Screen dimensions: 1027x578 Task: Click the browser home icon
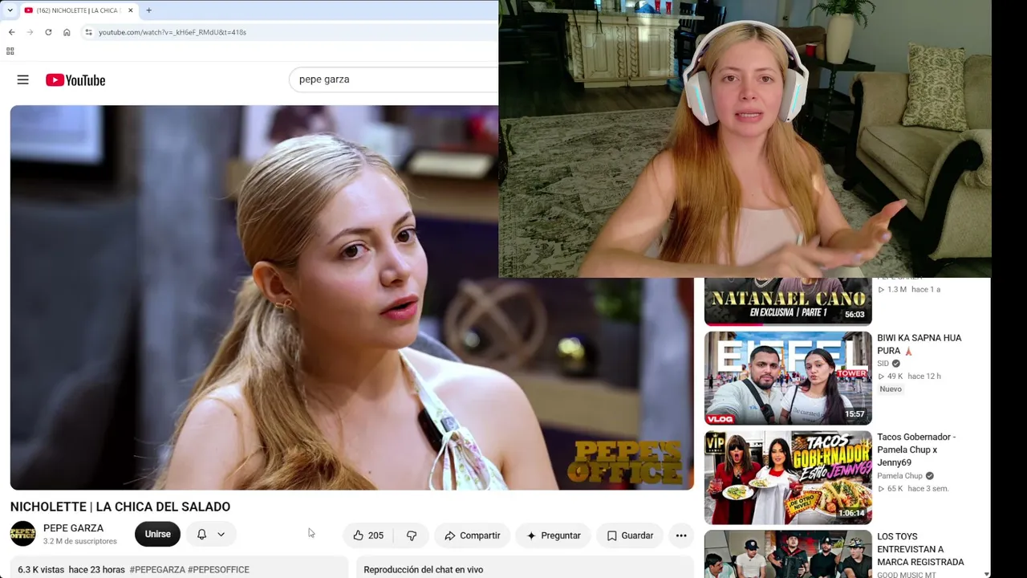[x=67, y=32]
